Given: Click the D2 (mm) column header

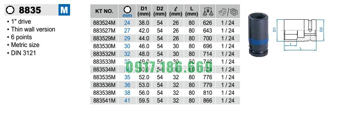Looking at the screenshot, I should click(160, 11).
